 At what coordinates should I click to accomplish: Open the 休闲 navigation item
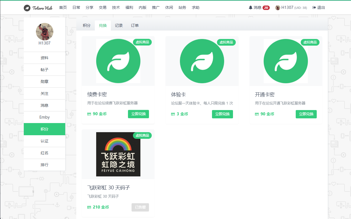coord(169,8)
